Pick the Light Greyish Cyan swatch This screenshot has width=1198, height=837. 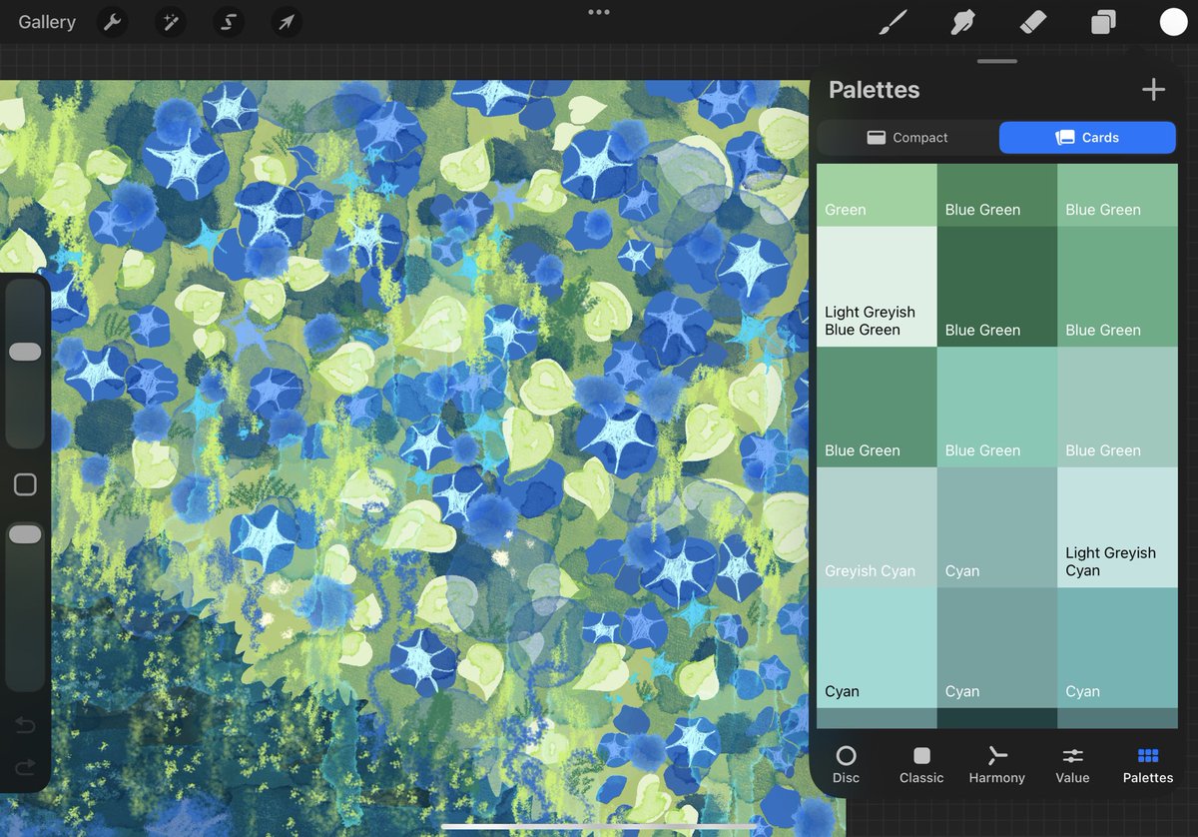pos(1117,527)
